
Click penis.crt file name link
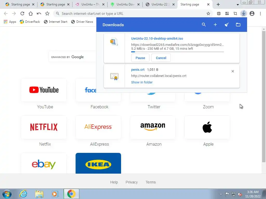[138, 69]
